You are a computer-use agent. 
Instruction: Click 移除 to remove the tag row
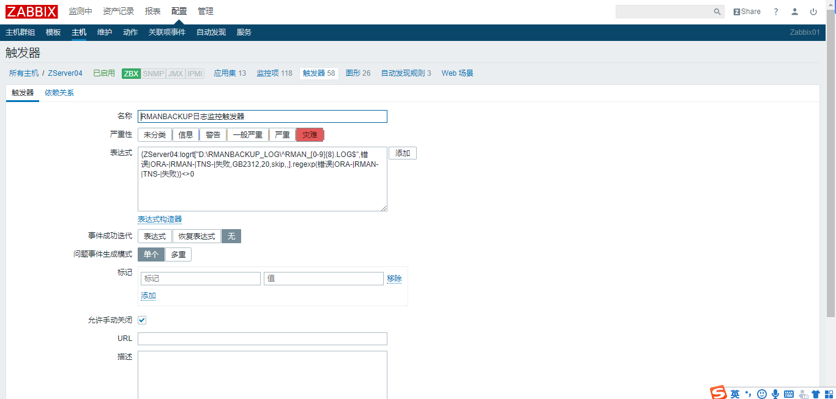(394, 279)
